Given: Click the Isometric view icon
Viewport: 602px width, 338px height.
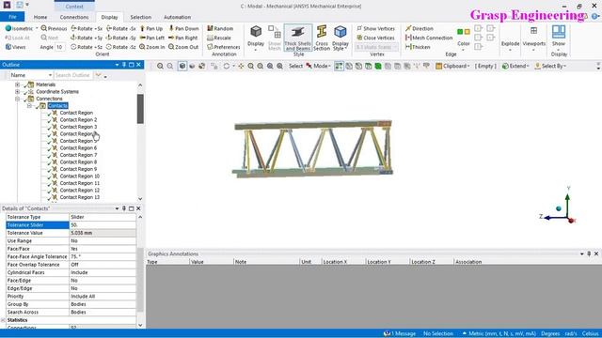Looking at the screenshot, I should [x=8, y=28].
